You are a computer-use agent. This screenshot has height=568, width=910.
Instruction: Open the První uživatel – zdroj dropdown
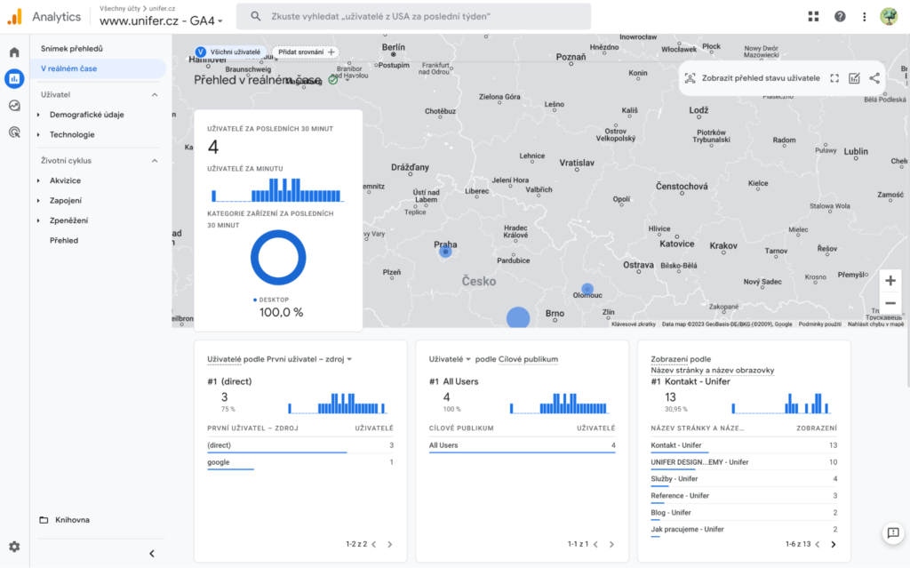point(308,359)
